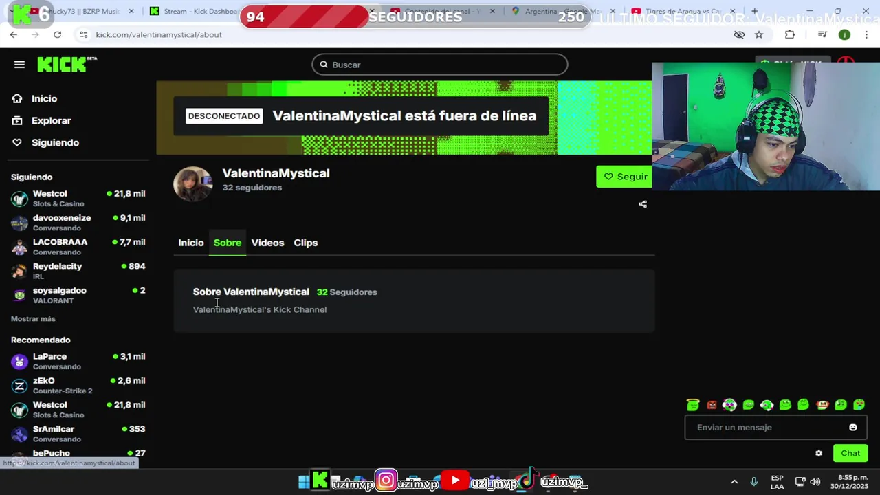Pick the red angry emote

click(712, 405)
